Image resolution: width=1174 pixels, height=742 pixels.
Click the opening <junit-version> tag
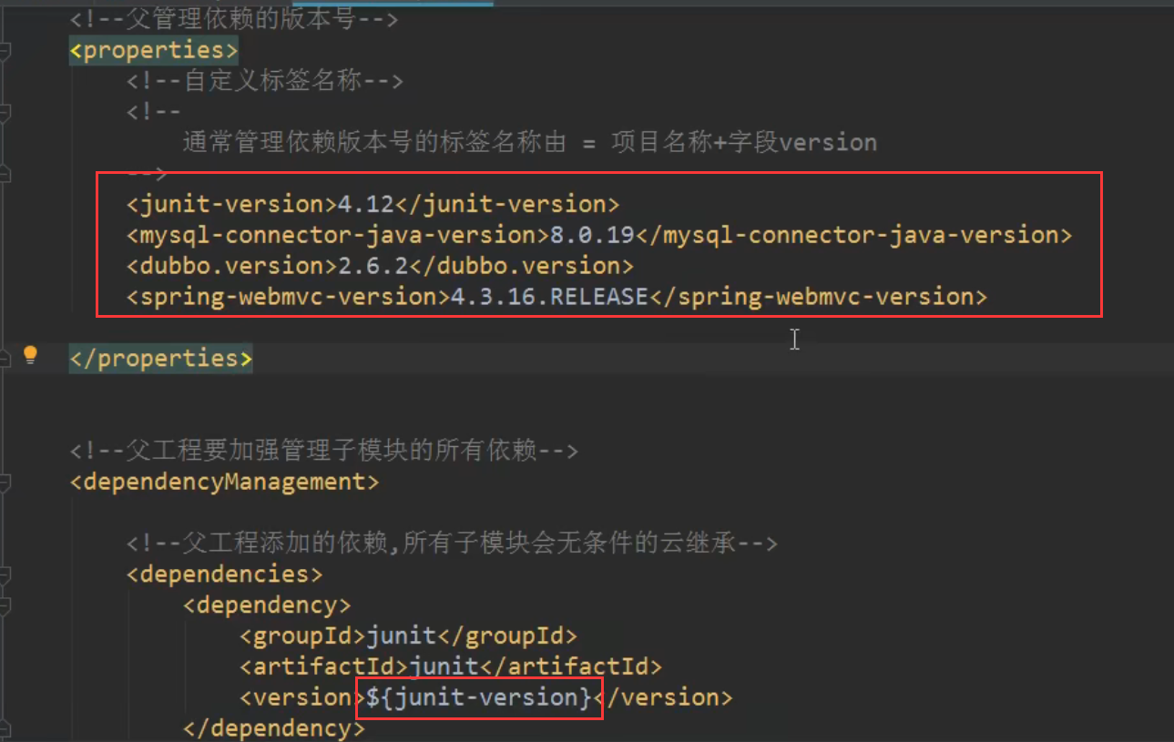click(x=232, y=204)
